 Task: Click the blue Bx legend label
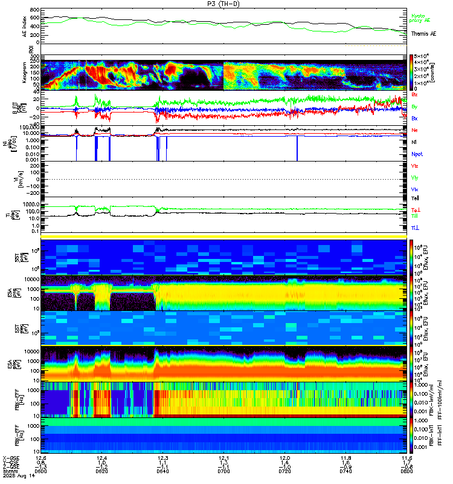tap(414, 118)
